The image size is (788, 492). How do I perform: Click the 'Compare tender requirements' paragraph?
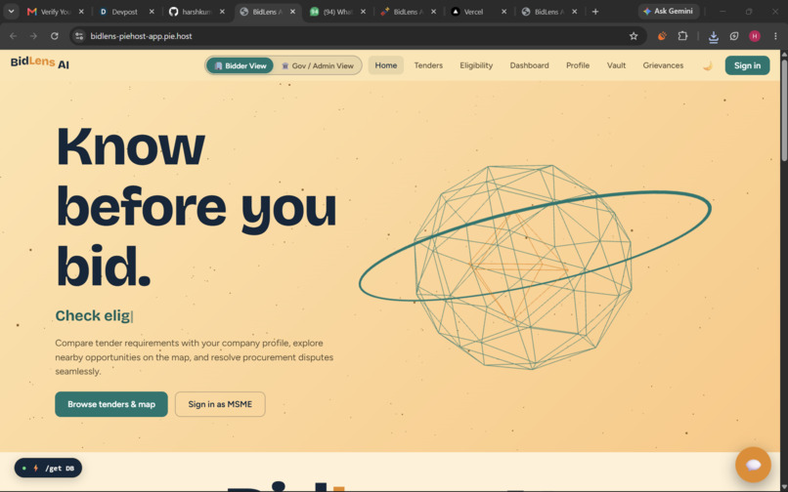[194, 357]
